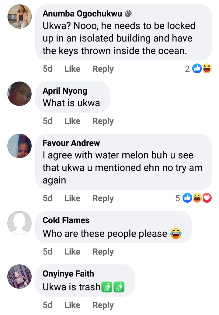Like Favour Andrew's comment

tap(72, 198)
